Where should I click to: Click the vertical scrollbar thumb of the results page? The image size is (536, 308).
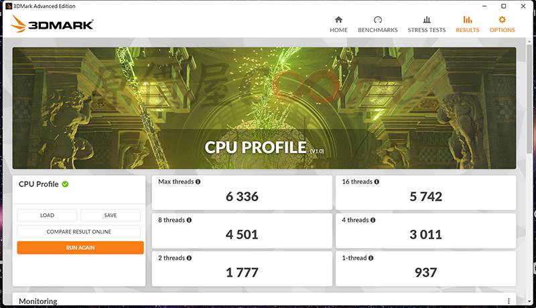click(529, 99)
